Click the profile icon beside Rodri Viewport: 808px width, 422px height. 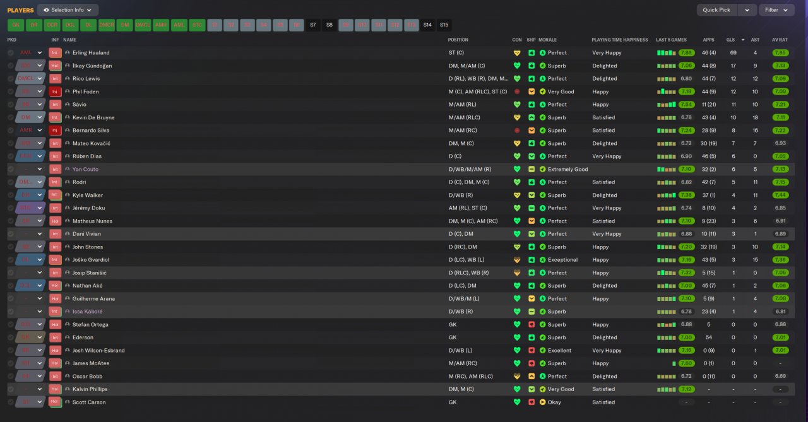(x=68, y=182)
